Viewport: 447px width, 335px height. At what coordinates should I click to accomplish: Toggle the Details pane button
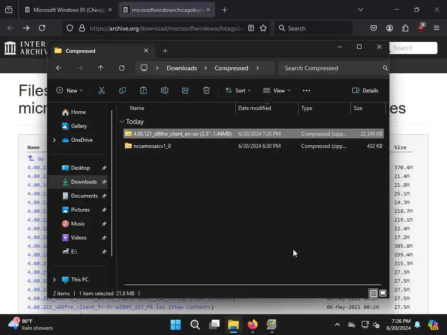click(x=365, y=91)
